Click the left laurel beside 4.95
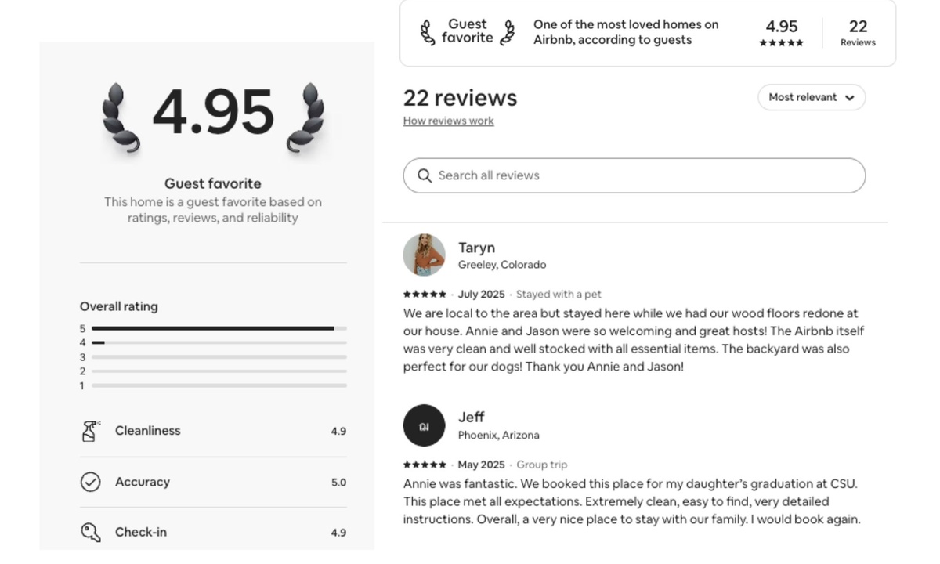The height and width of the screenshot is (564, 940). tap(121, 117)
